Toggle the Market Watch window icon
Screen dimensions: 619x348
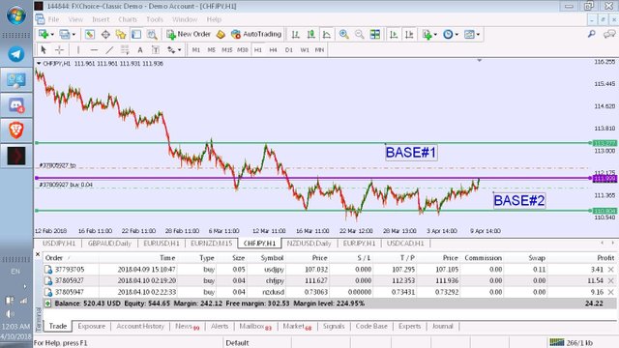point(90,35)
